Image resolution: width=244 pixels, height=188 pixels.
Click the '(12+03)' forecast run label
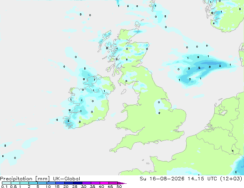point(231,179)
